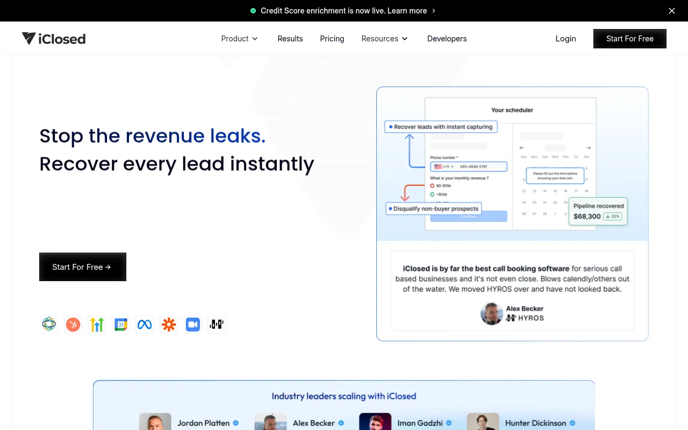Click Credit Score enrichment Learn more link
Screen dimensions: 688x430
344,11
